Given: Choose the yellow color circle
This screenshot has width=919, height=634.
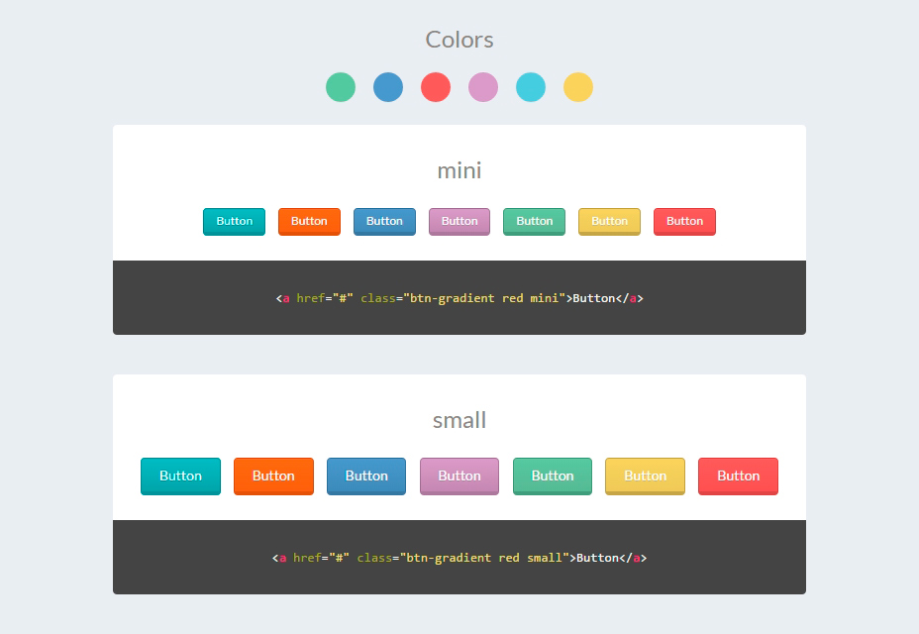Looking at the screenshot, I should tap(578, 87).
